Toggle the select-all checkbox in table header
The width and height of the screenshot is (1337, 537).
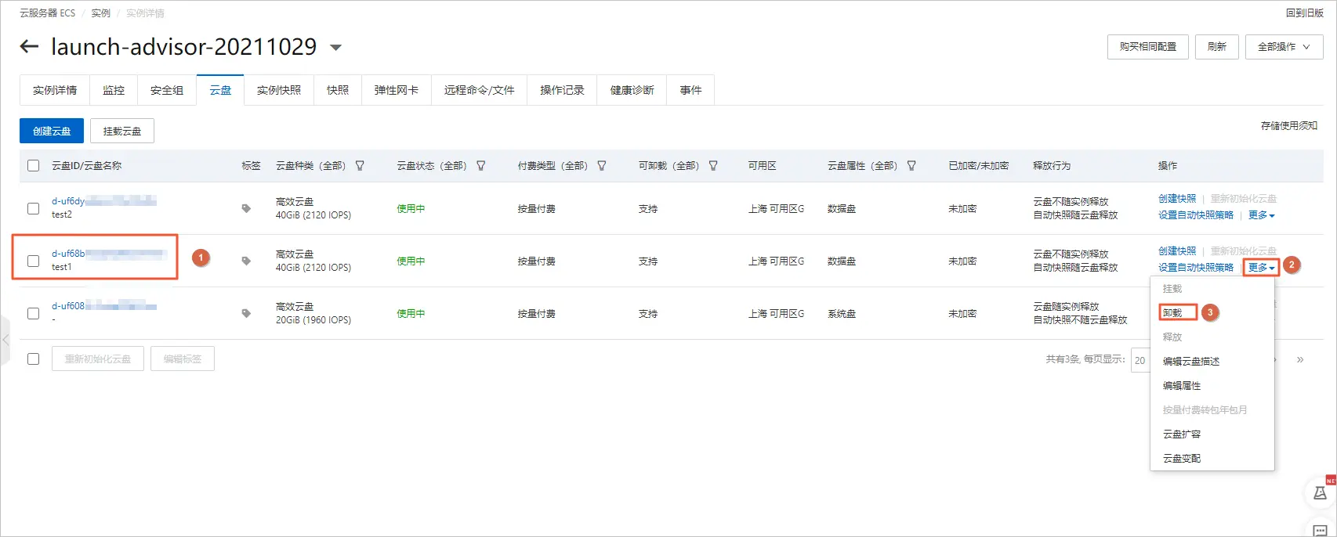[x=33, y=166]
